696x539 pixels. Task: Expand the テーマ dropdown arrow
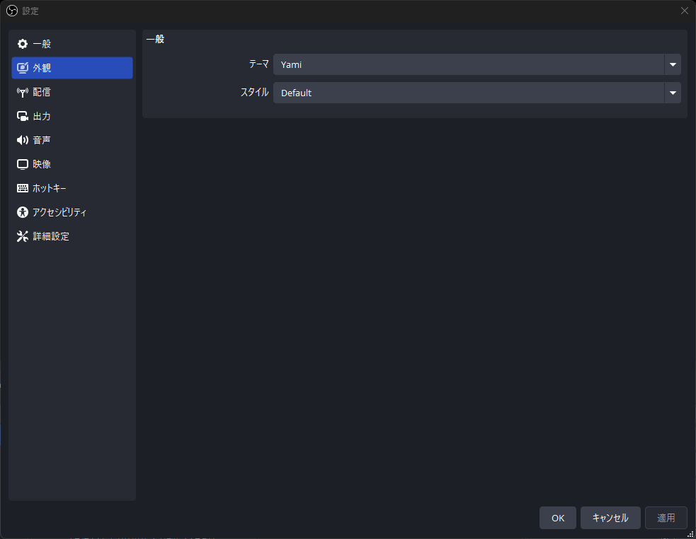pyautogui.click(x=673, y=65)
